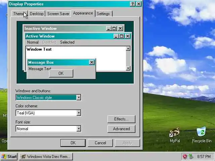This screenshot has width=215, height=161.
Task: Open the Color scheme dropdown arrow
Action: coord(79,113)
